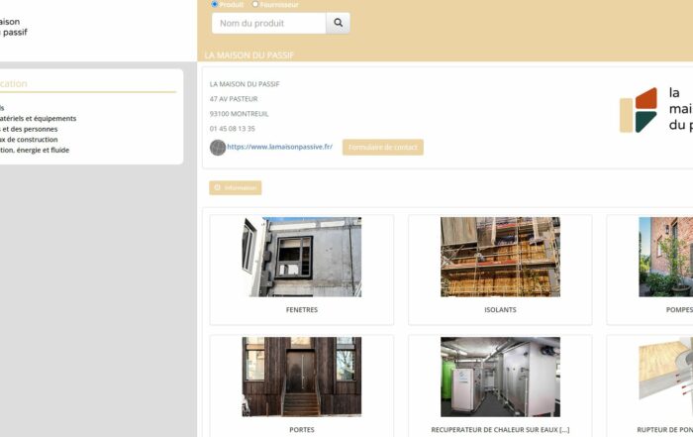Open the Récupérateur de chaleur image
This screenshot has height=437, width=693.
pos(500,377)
